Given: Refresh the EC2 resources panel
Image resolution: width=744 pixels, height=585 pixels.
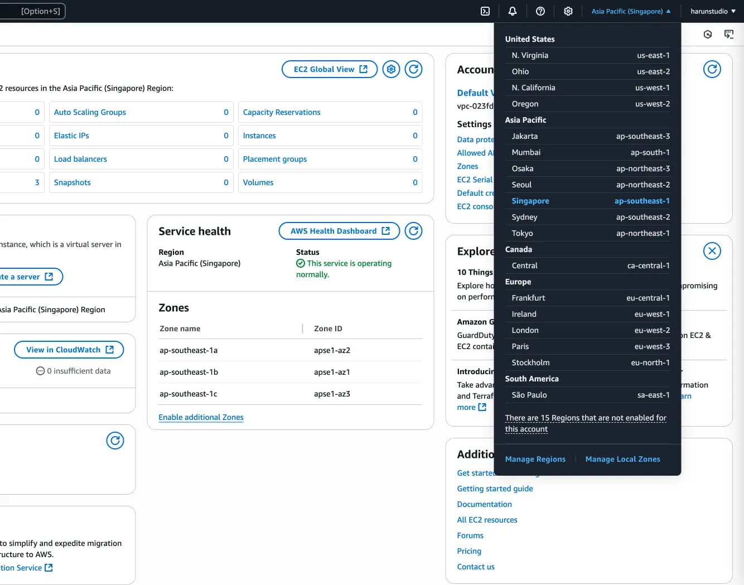Looking at the screenshot, I should tap(413, 69).
